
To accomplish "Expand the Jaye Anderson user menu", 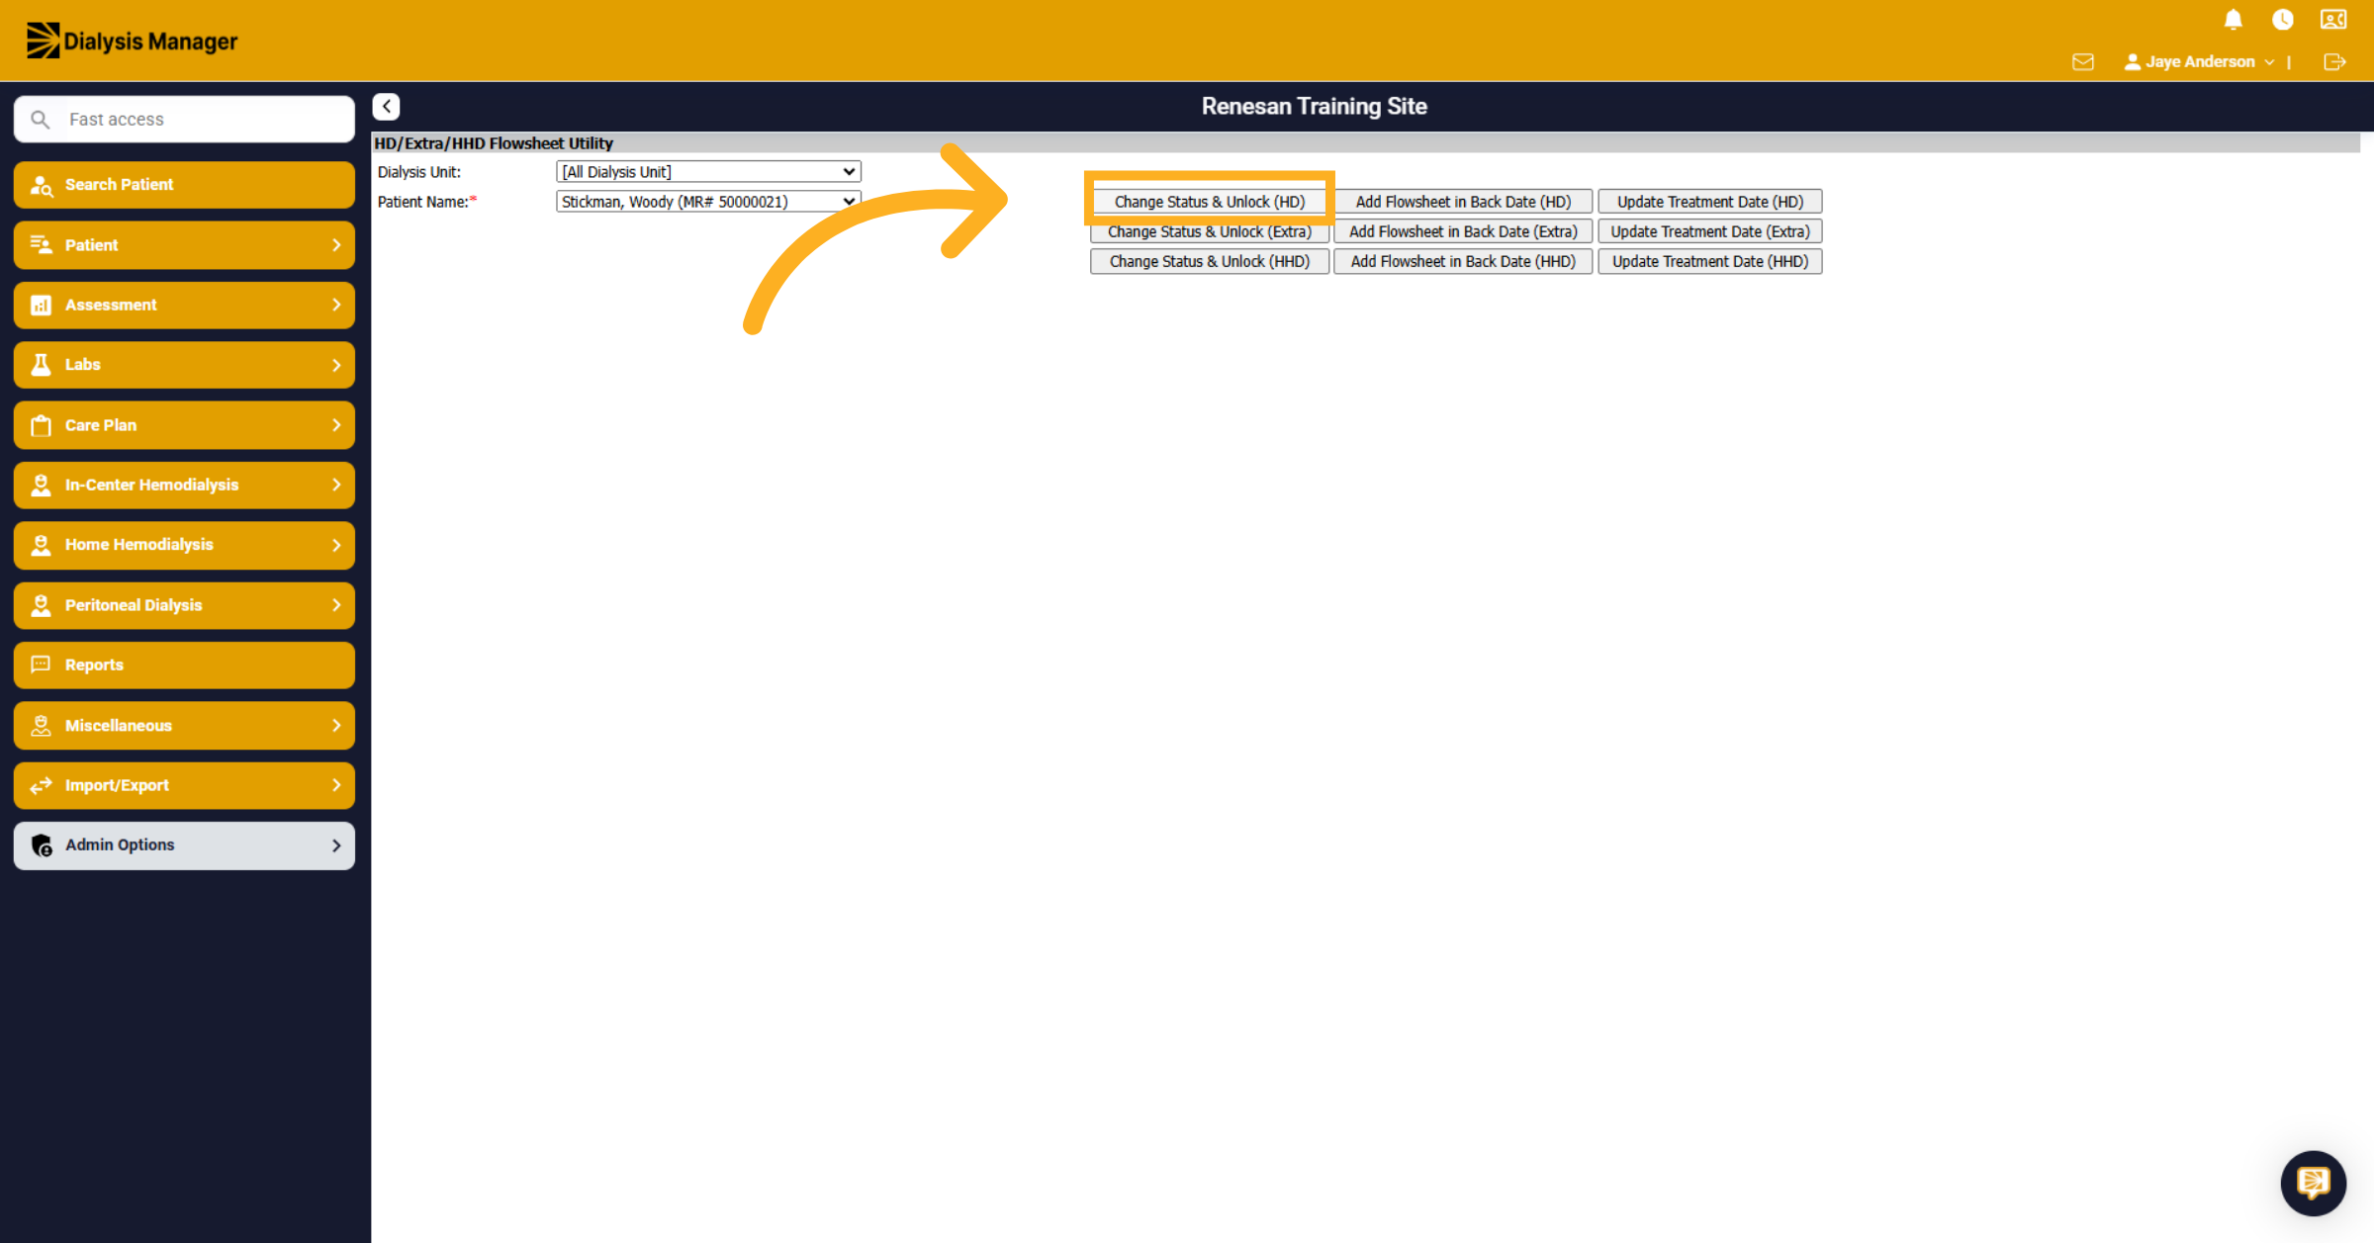I will 2199,62.
